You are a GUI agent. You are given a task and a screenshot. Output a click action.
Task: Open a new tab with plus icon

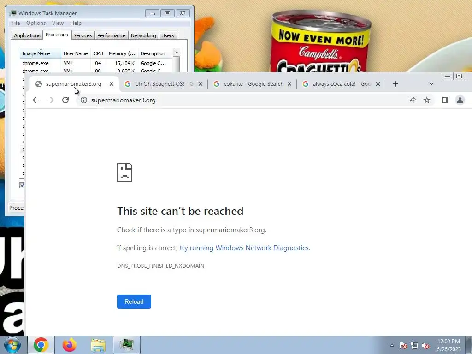tap(395, 84)
